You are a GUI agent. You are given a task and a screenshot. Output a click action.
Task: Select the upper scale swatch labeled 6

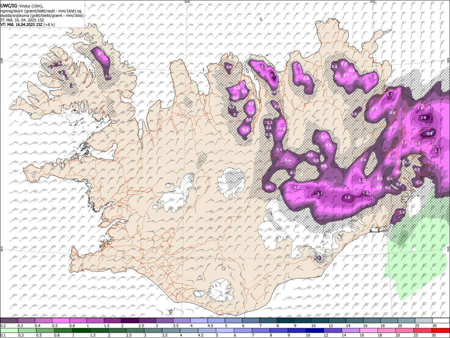250,321
